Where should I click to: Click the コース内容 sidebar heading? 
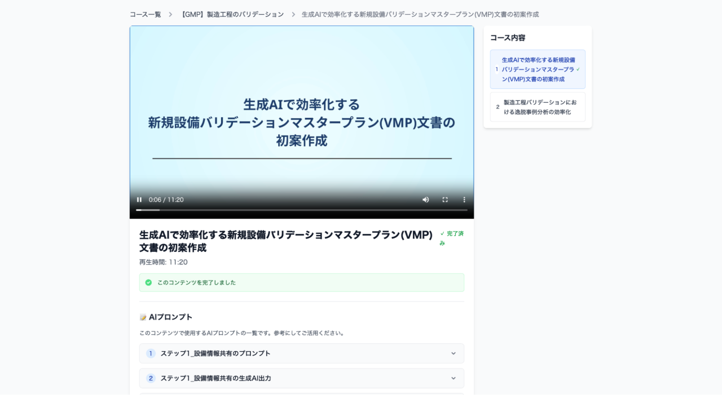(508, 38)
